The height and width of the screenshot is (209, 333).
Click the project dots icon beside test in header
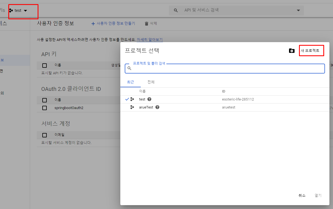point(11,10)
